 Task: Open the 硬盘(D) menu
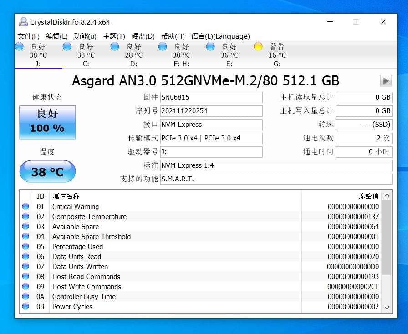(x=143, y=36)
